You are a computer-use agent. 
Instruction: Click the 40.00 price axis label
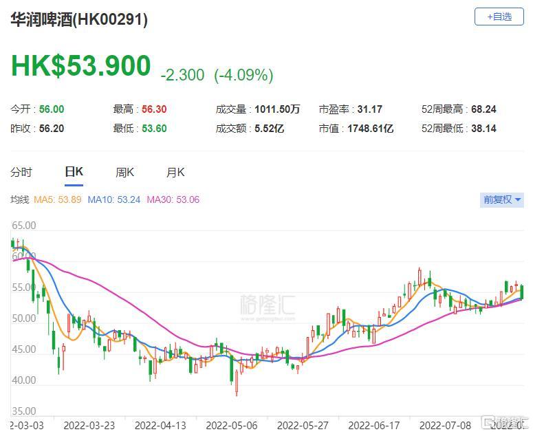pos(24,380)
